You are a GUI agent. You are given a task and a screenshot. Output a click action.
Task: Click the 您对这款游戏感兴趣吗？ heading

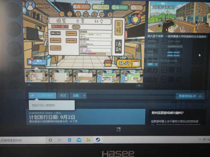(x=167, y=113)
